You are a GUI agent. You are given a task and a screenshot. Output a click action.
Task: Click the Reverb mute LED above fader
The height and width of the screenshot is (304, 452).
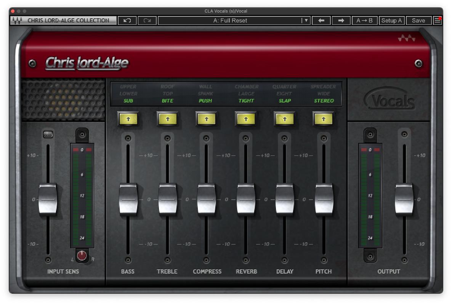pyautogui.click(x=245, y=138)
